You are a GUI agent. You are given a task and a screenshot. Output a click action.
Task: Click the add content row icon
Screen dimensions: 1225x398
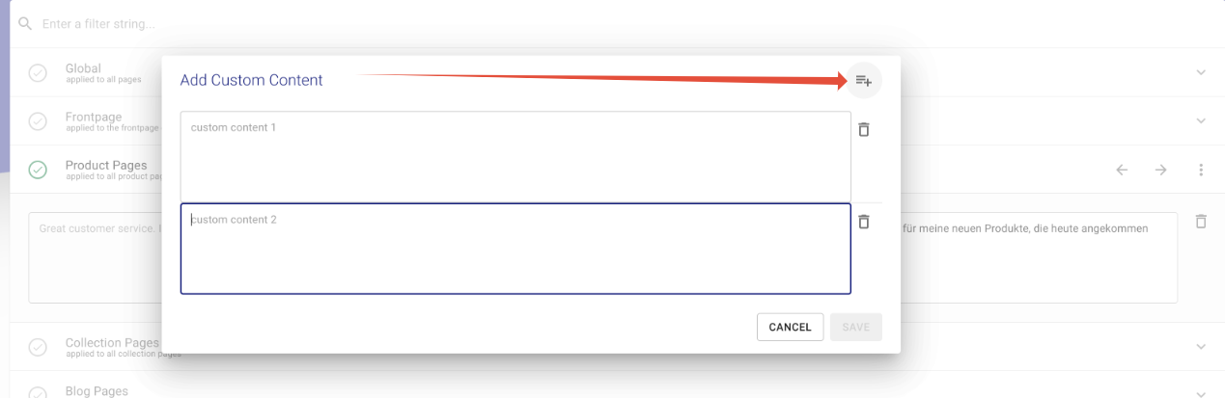click(863, 81)
